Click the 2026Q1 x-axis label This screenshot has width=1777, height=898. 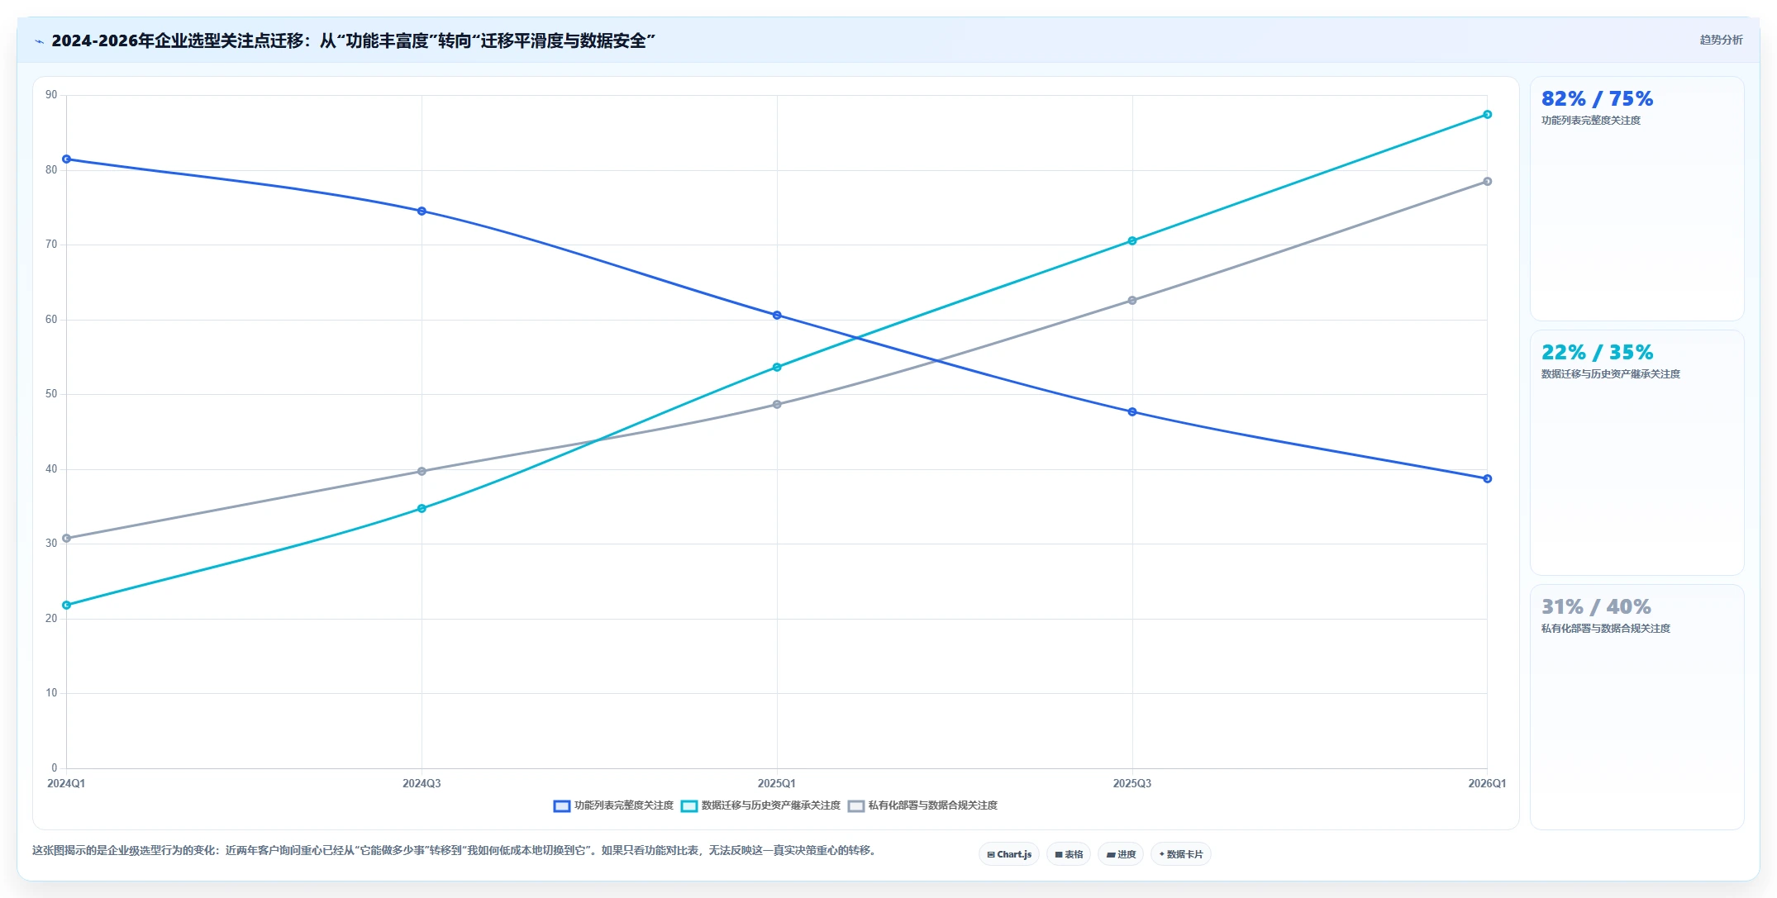(1487, 783)
